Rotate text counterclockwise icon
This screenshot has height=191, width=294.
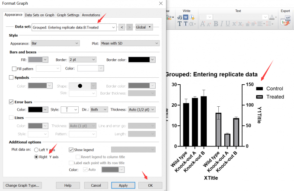pyautogui.click(x=248, y=24)
